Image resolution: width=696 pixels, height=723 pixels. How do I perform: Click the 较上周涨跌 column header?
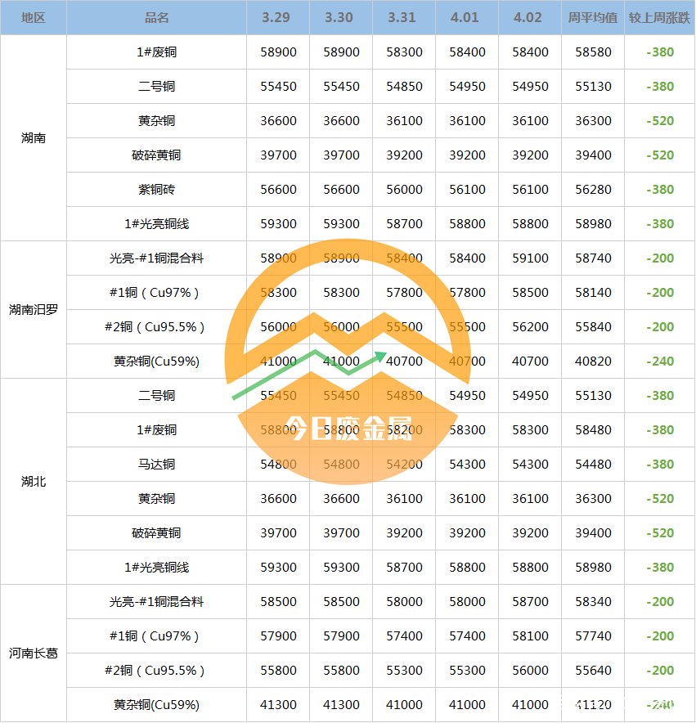659,17
